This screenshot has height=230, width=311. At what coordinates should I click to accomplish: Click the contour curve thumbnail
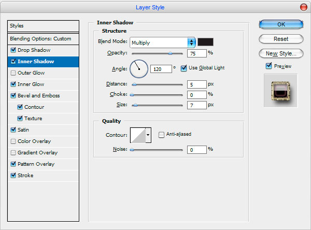[x=138, y=135]
